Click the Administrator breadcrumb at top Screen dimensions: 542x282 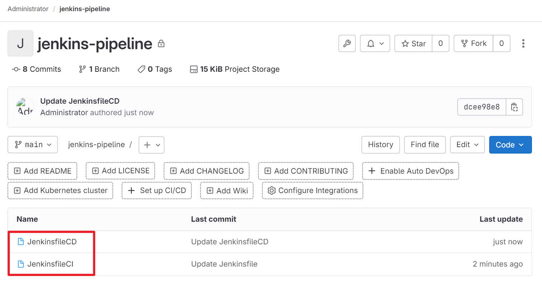point(28,9)
